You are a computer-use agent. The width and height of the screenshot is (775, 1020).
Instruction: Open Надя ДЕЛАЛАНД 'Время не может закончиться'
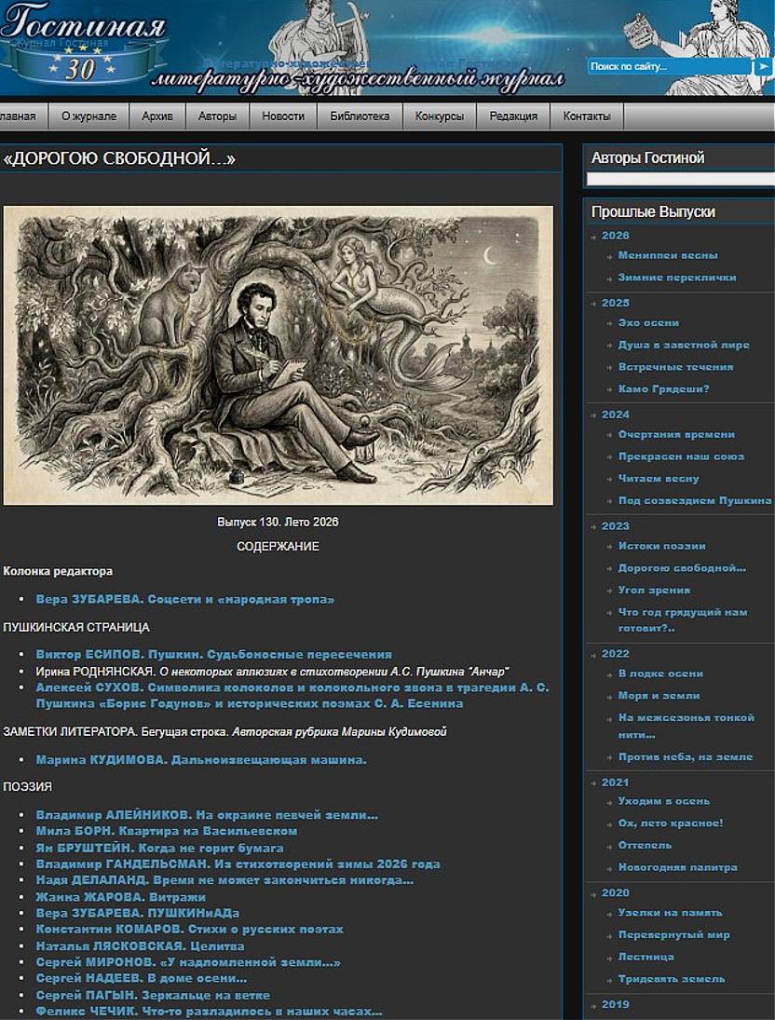pos(224,881)
